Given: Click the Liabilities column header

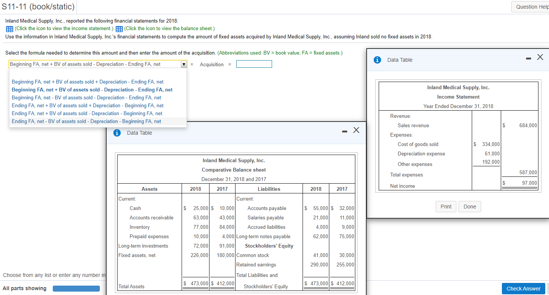Looking at the screenshot, I should click(269, 189).
